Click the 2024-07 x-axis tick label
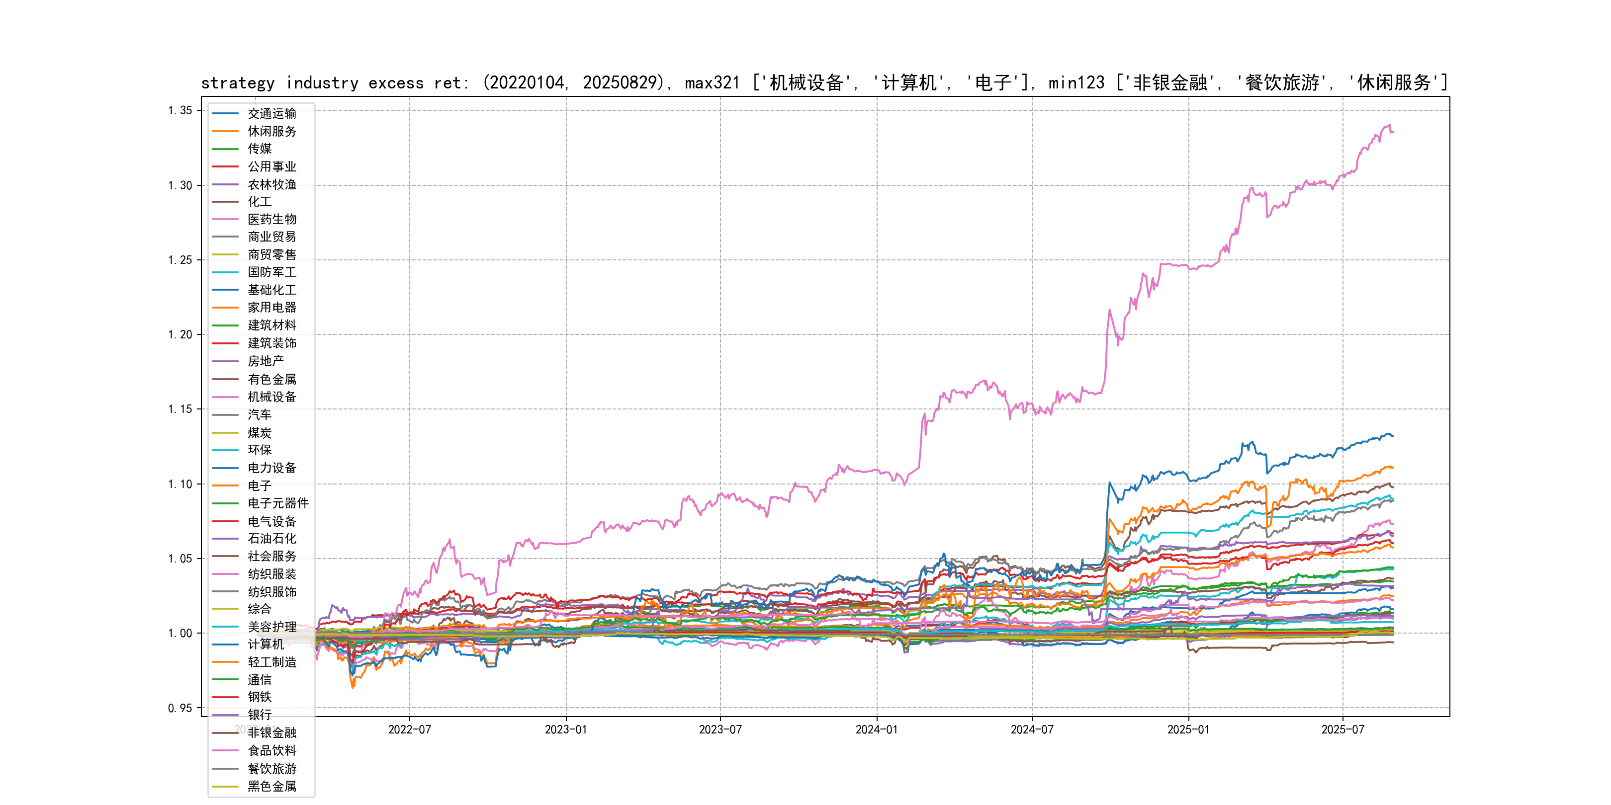1611x805 pixels. 1032,729
